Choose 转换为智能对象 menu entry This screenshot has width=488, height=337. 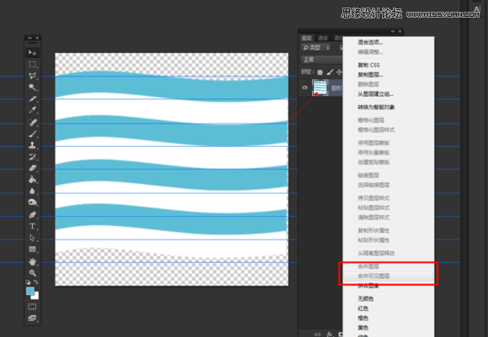coord(376,108)
